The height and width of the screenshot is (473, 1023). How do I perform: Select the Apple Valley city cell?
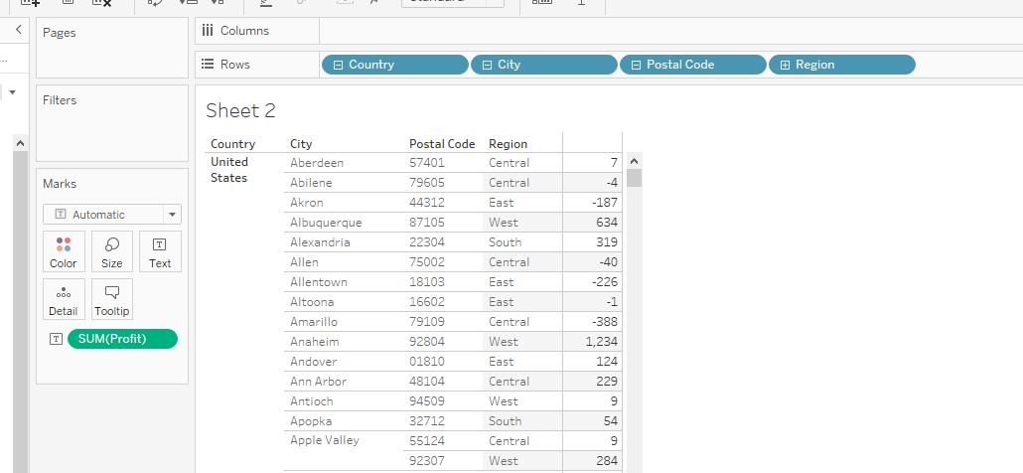click(324, 440)
